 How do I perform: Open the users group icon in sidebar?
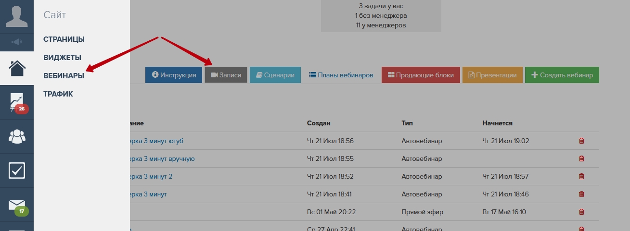point(17,136)
